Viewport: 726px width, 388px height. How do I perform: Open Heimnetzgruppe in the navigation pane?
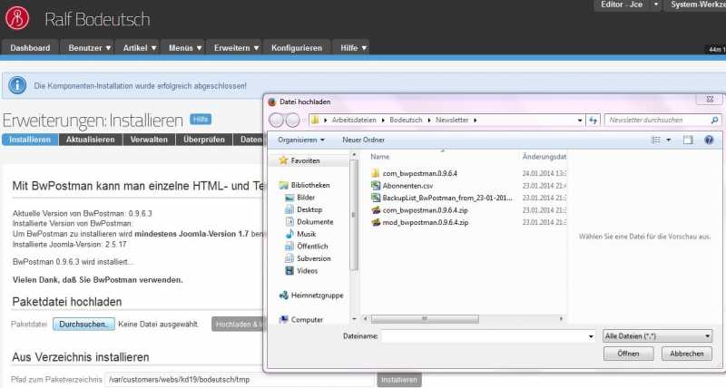pyautogui.click(x=317, y=295)
